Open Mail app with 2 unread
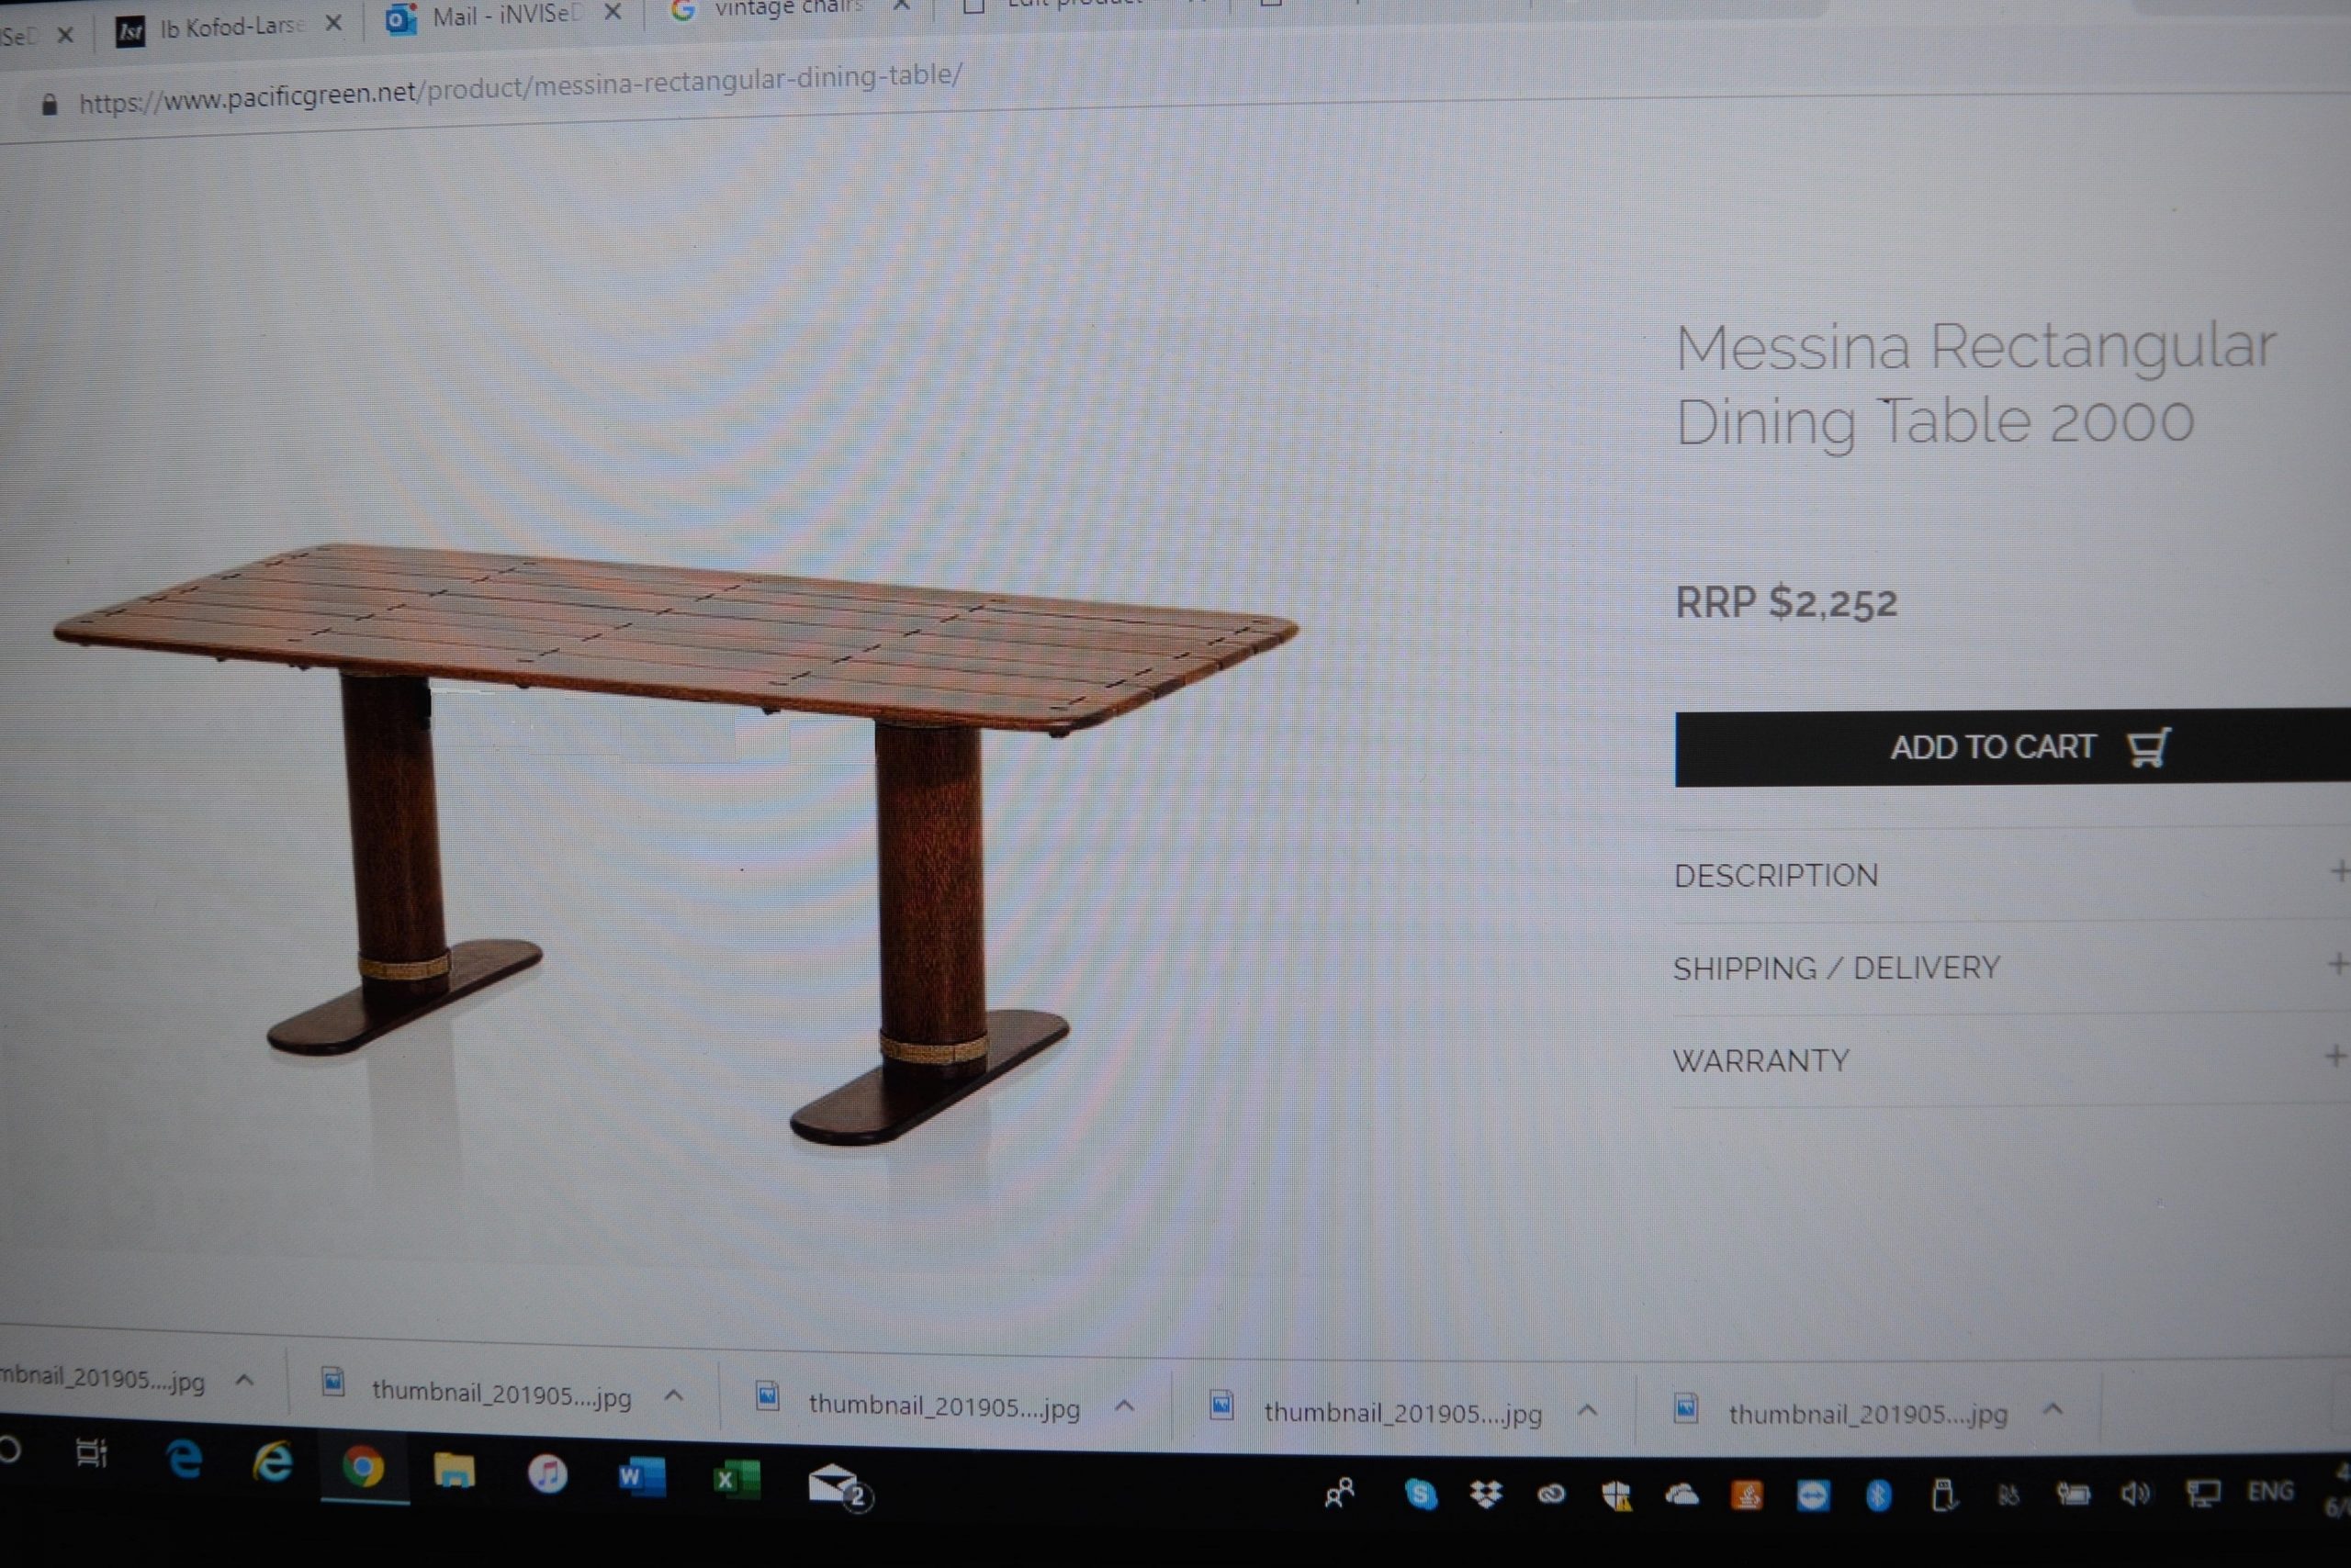Image resolution: width=2351 pixels, height=1568 pixels. [838, 1486]
